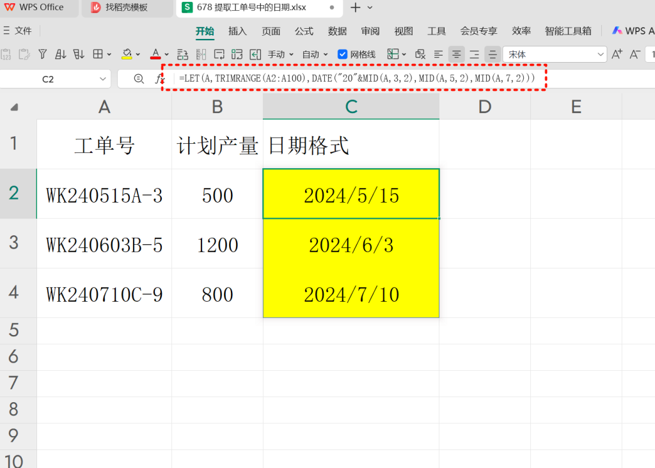
Task: Click the paste formatting clipboard icon
Action: click(24, 54)
